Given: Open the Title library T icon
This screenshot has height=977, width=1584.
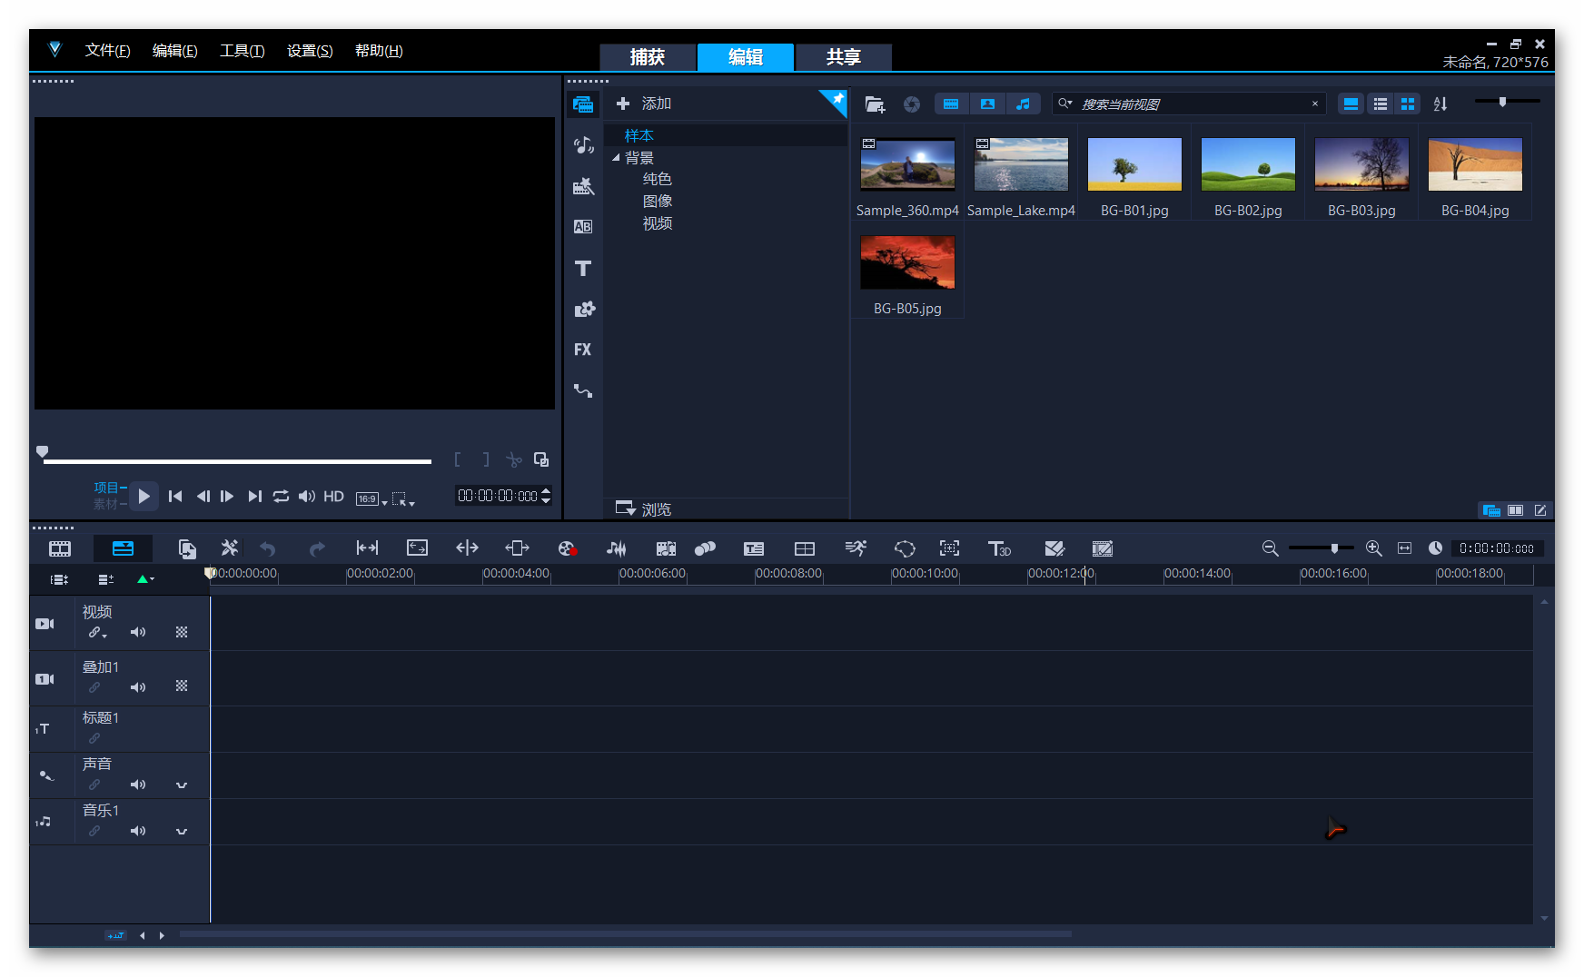Looking at the screenshot, I should pos(583,268).
